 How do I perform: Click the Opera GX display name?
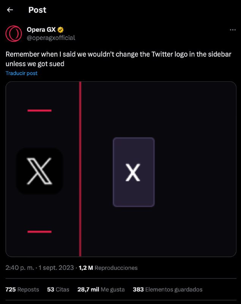pos(41,30)
